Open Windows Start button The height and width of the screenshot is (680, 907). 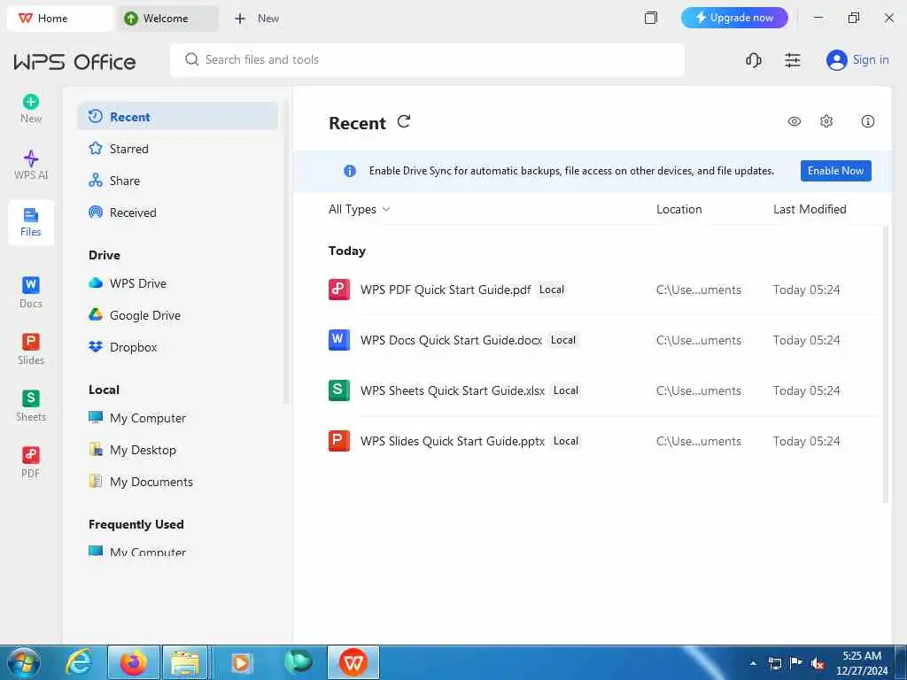click(24, 662)
